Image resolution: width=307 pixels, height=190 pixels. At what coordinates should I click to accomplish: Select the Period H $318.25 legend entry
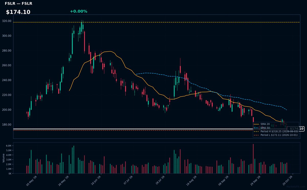276,131
